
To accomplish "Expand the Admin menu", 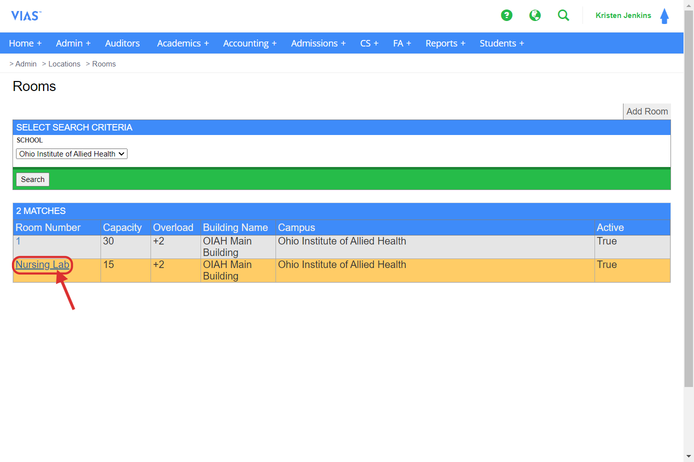I will pos(73,43).
